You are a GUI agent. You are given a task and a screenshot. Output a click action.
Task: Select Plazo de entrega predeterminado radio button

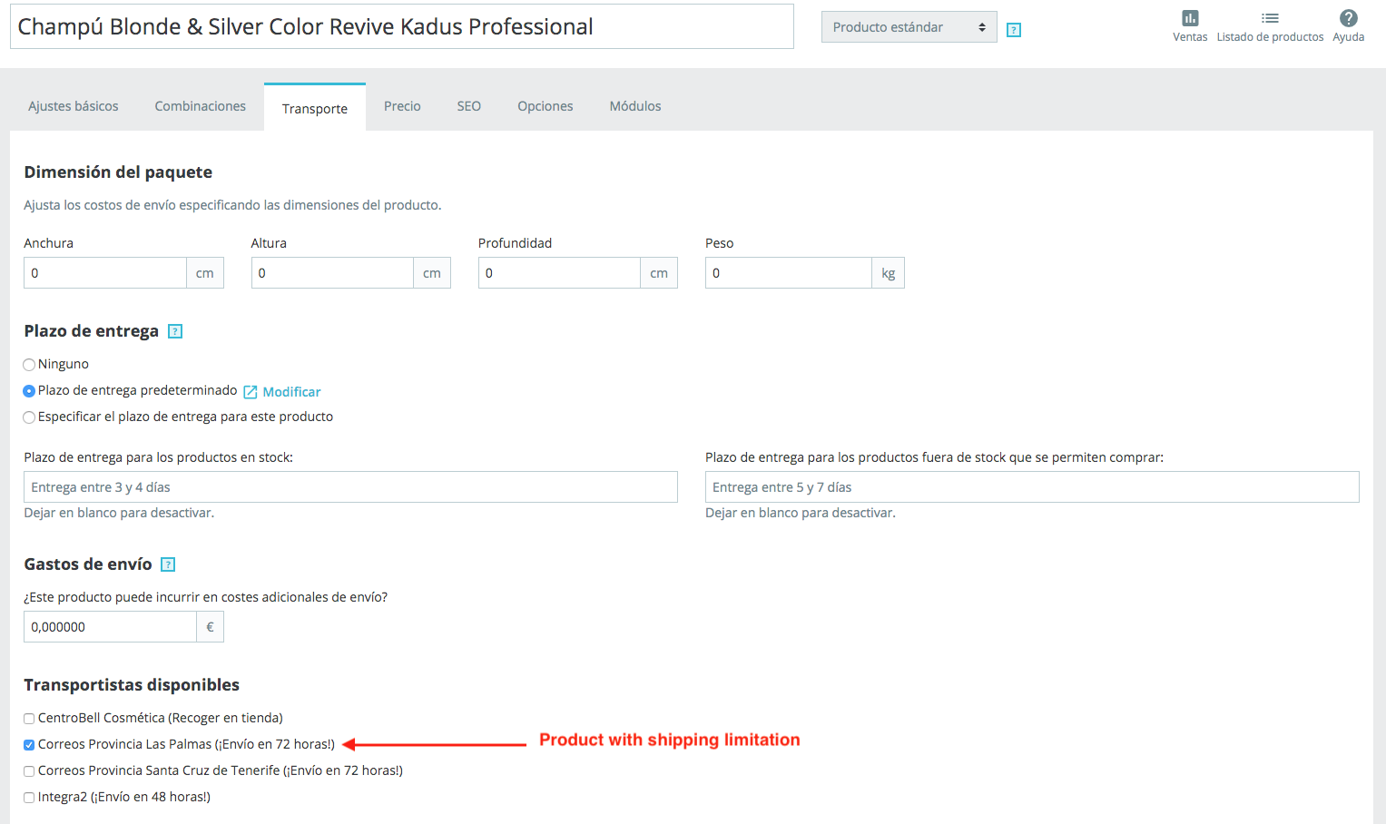click(29, 391)
